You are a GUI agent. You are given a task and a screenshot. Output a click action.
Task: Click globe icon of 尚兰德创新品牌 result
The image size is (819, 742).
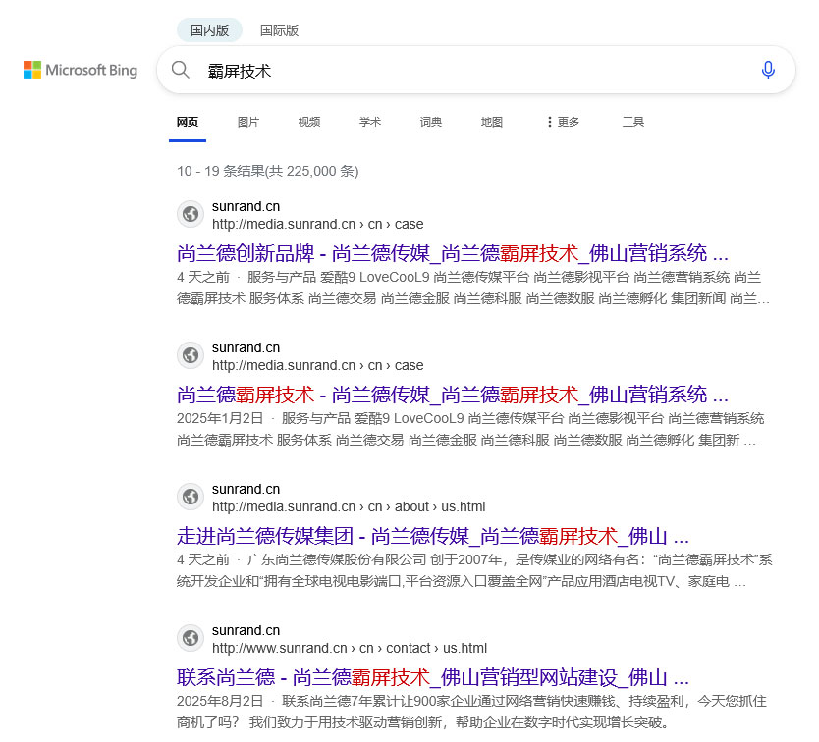click(191, 214)
